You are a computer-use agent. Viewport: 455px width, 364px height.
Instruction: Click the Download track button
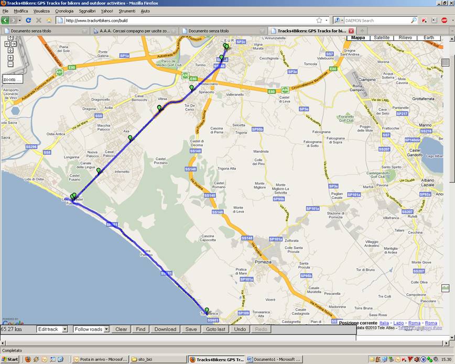pyautogui.click(x=165, y=329)
